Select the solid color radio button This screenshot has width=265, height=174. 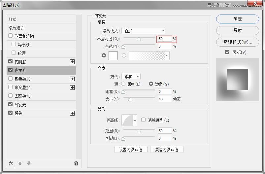(104, 55)
